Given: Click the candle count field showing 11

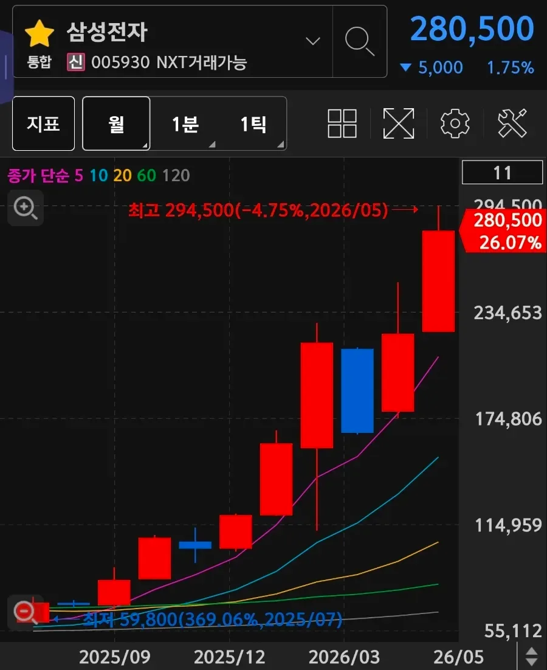Looking at the screenshot, I should (502, 173).
